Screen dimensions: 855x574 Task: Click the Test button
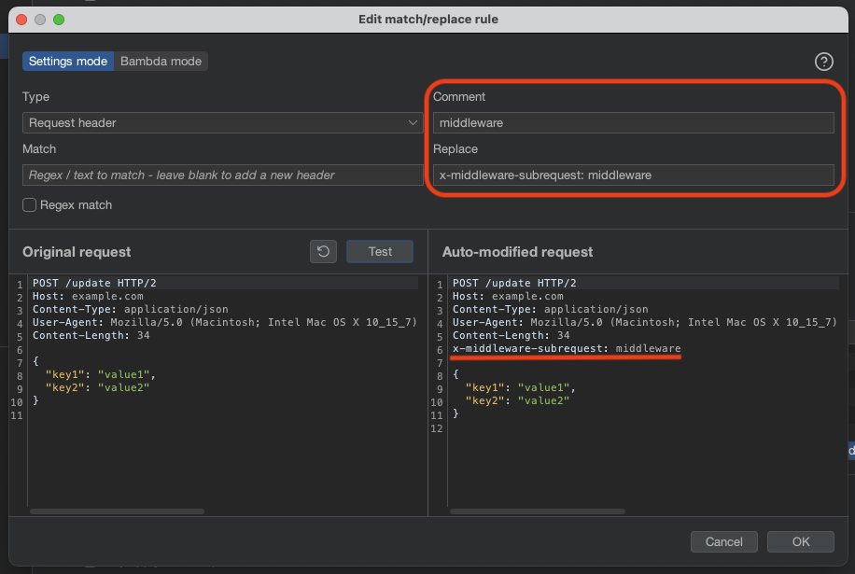coord(380,252)
